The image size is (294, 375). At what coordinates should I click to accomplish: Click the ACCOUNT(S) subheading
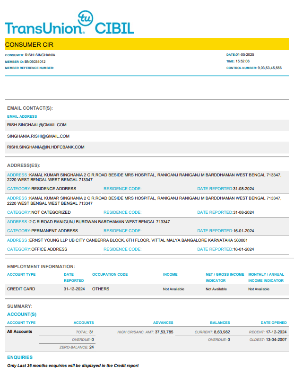click(x=22, y=314)
